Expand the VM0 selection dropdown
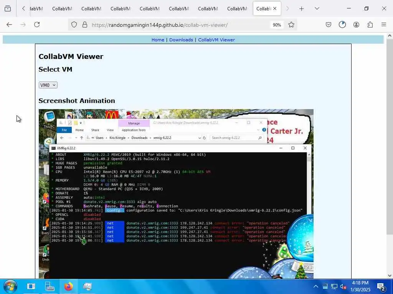The image size is (393, 294). coord(48,85)
